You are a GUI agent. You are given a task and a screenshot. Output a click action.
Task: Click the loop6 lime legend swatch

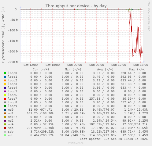pyautogui.click(x=5, y=95)
